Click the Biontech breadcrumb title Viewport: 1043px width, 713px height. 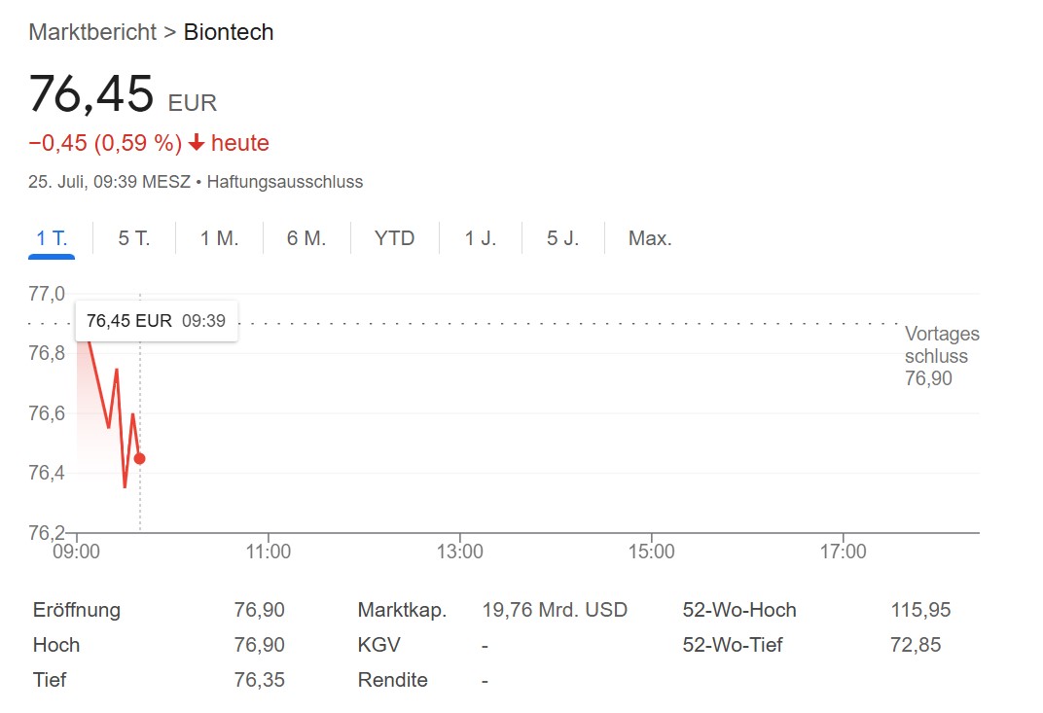point(228,32)
